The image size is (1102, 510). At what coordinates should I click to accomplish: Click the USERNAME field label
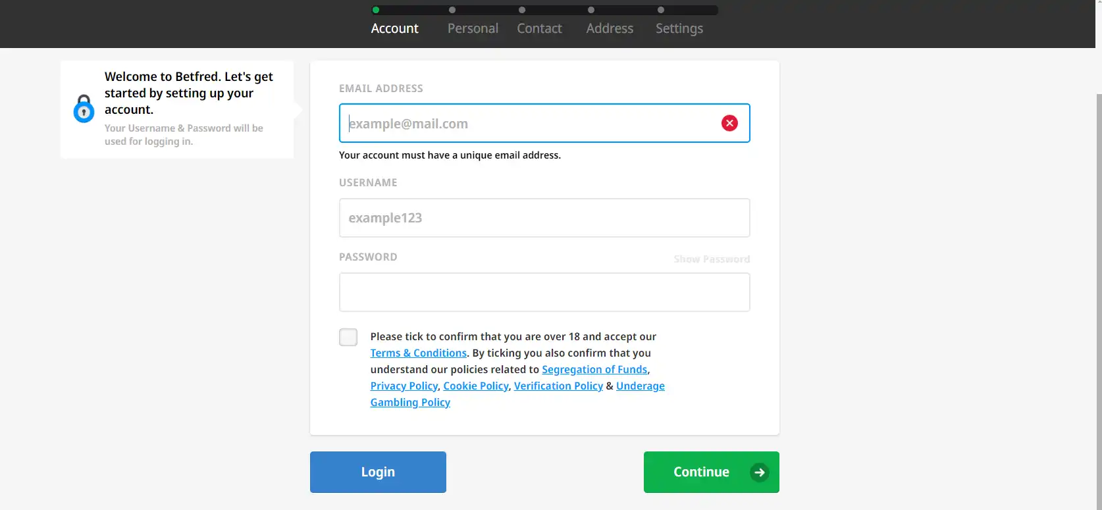[x=368, y=183]
